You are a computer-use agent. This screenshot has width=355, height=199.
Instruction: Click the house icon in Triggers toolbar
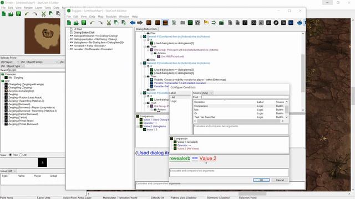coord(197,23)
